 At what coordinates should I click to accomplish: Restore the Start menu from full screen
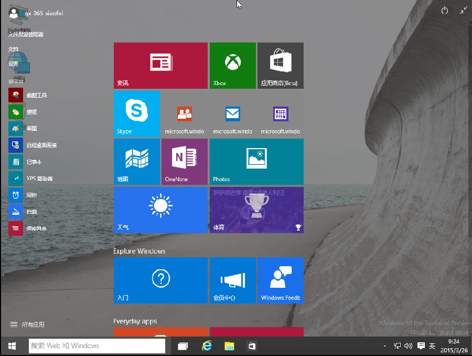click(x=464, y=11)
